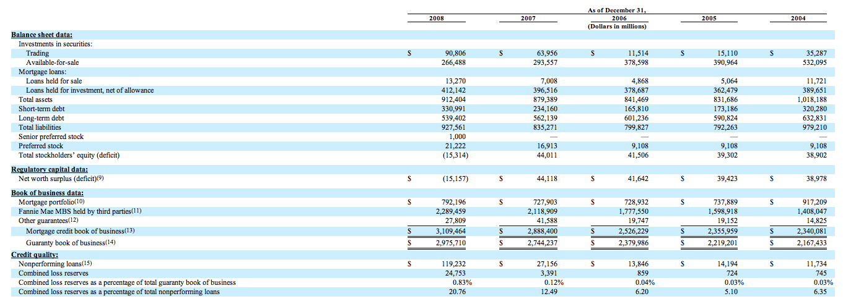Click the 'Short-term debt' row label
Screen dimensions: 843x304
(41, 109)
